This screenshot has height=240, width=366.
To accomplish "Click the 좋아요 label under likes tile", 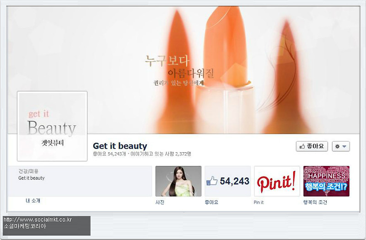I will (x=211, y=202).
